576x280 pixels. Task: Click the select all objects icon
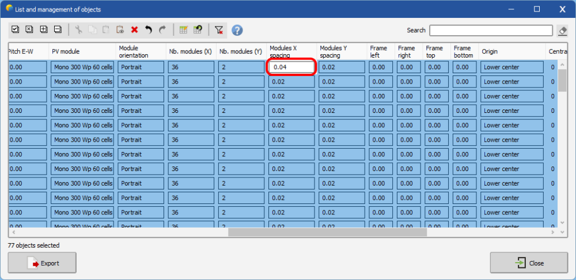pos(16,30)
